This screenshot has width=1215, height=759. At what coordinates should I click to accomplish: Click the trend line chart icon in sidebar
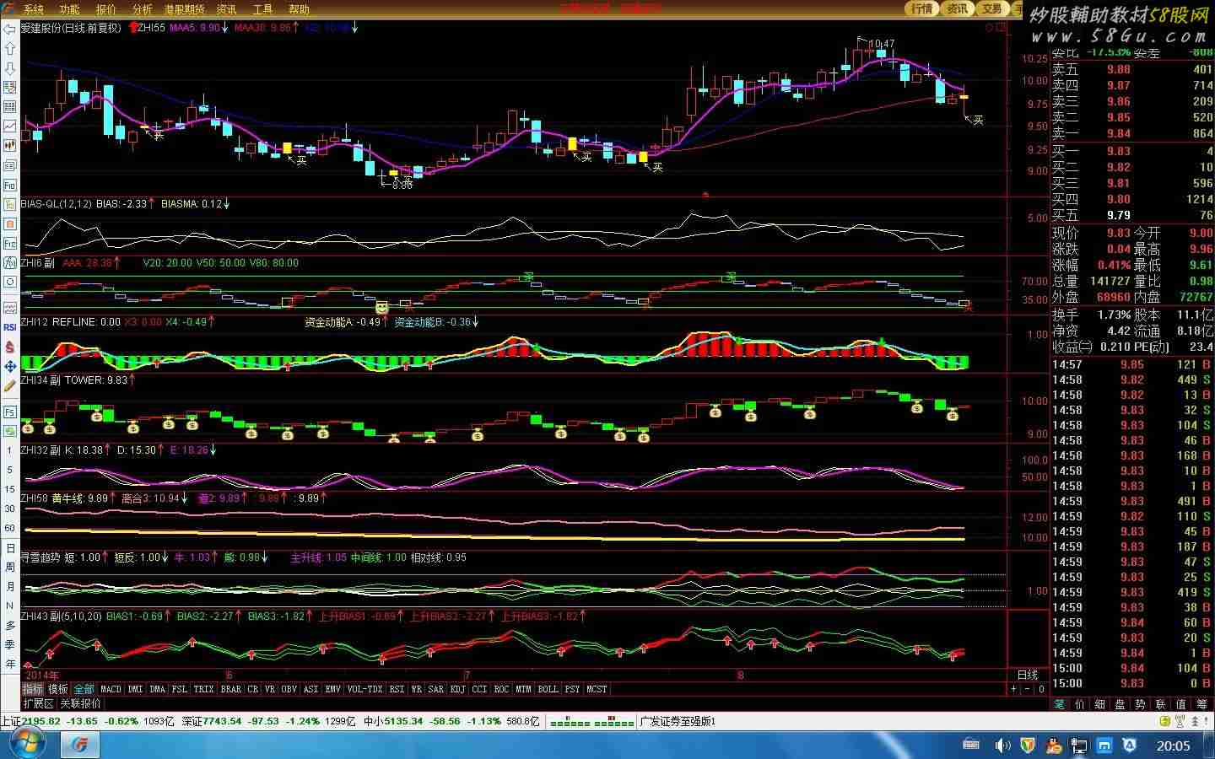(10, 126)
